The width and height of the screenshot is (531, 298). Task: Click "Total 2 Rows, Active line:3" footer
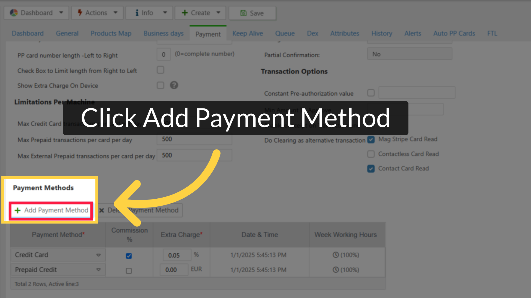pos(46,284)
